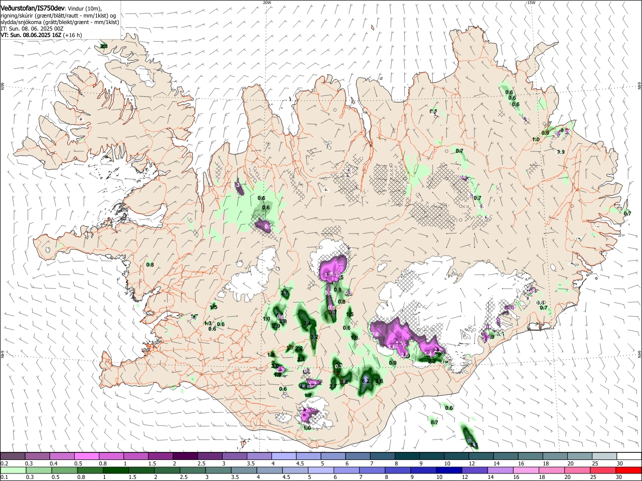Click the top legend swatch between 1 and 1.5

click(x=135, y=456)
